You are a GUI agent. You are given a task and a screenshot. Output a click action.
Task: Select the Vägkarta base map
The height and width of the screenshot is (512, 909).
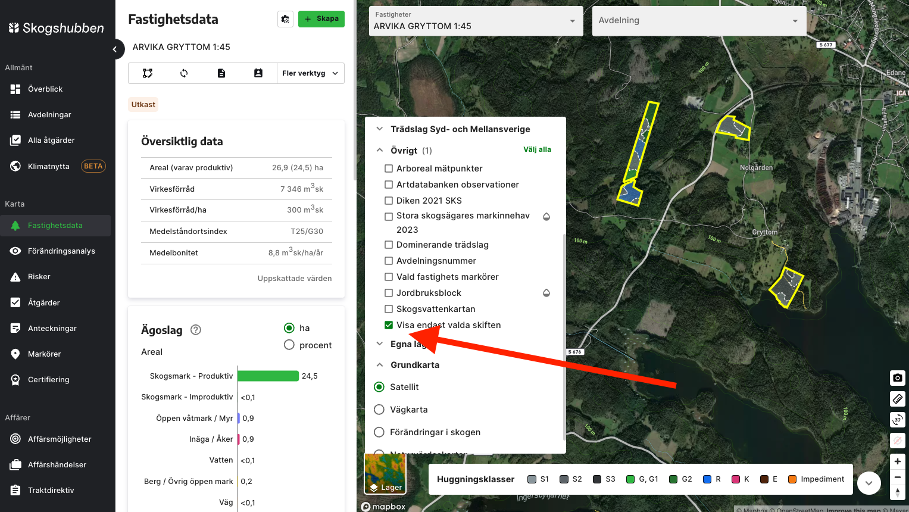379,410
